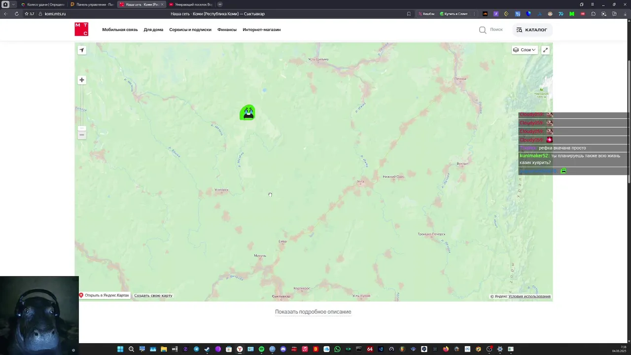
Task: Click the map geolocation arrow icon
Action: point(82,50)
